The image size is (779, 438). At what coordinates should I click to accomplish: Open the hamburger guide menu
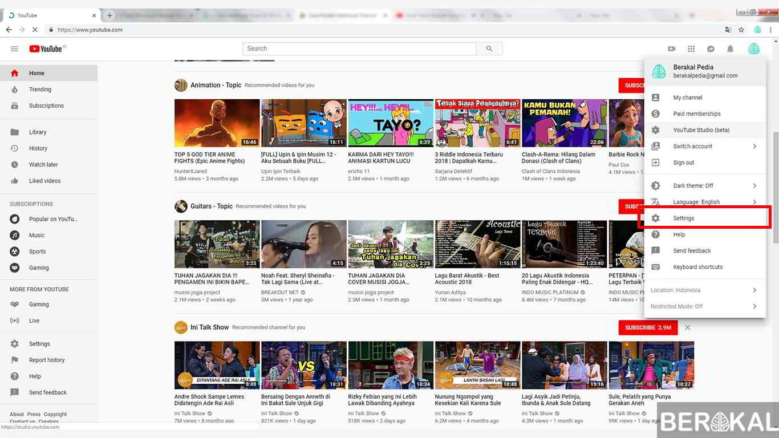point(15,49)
